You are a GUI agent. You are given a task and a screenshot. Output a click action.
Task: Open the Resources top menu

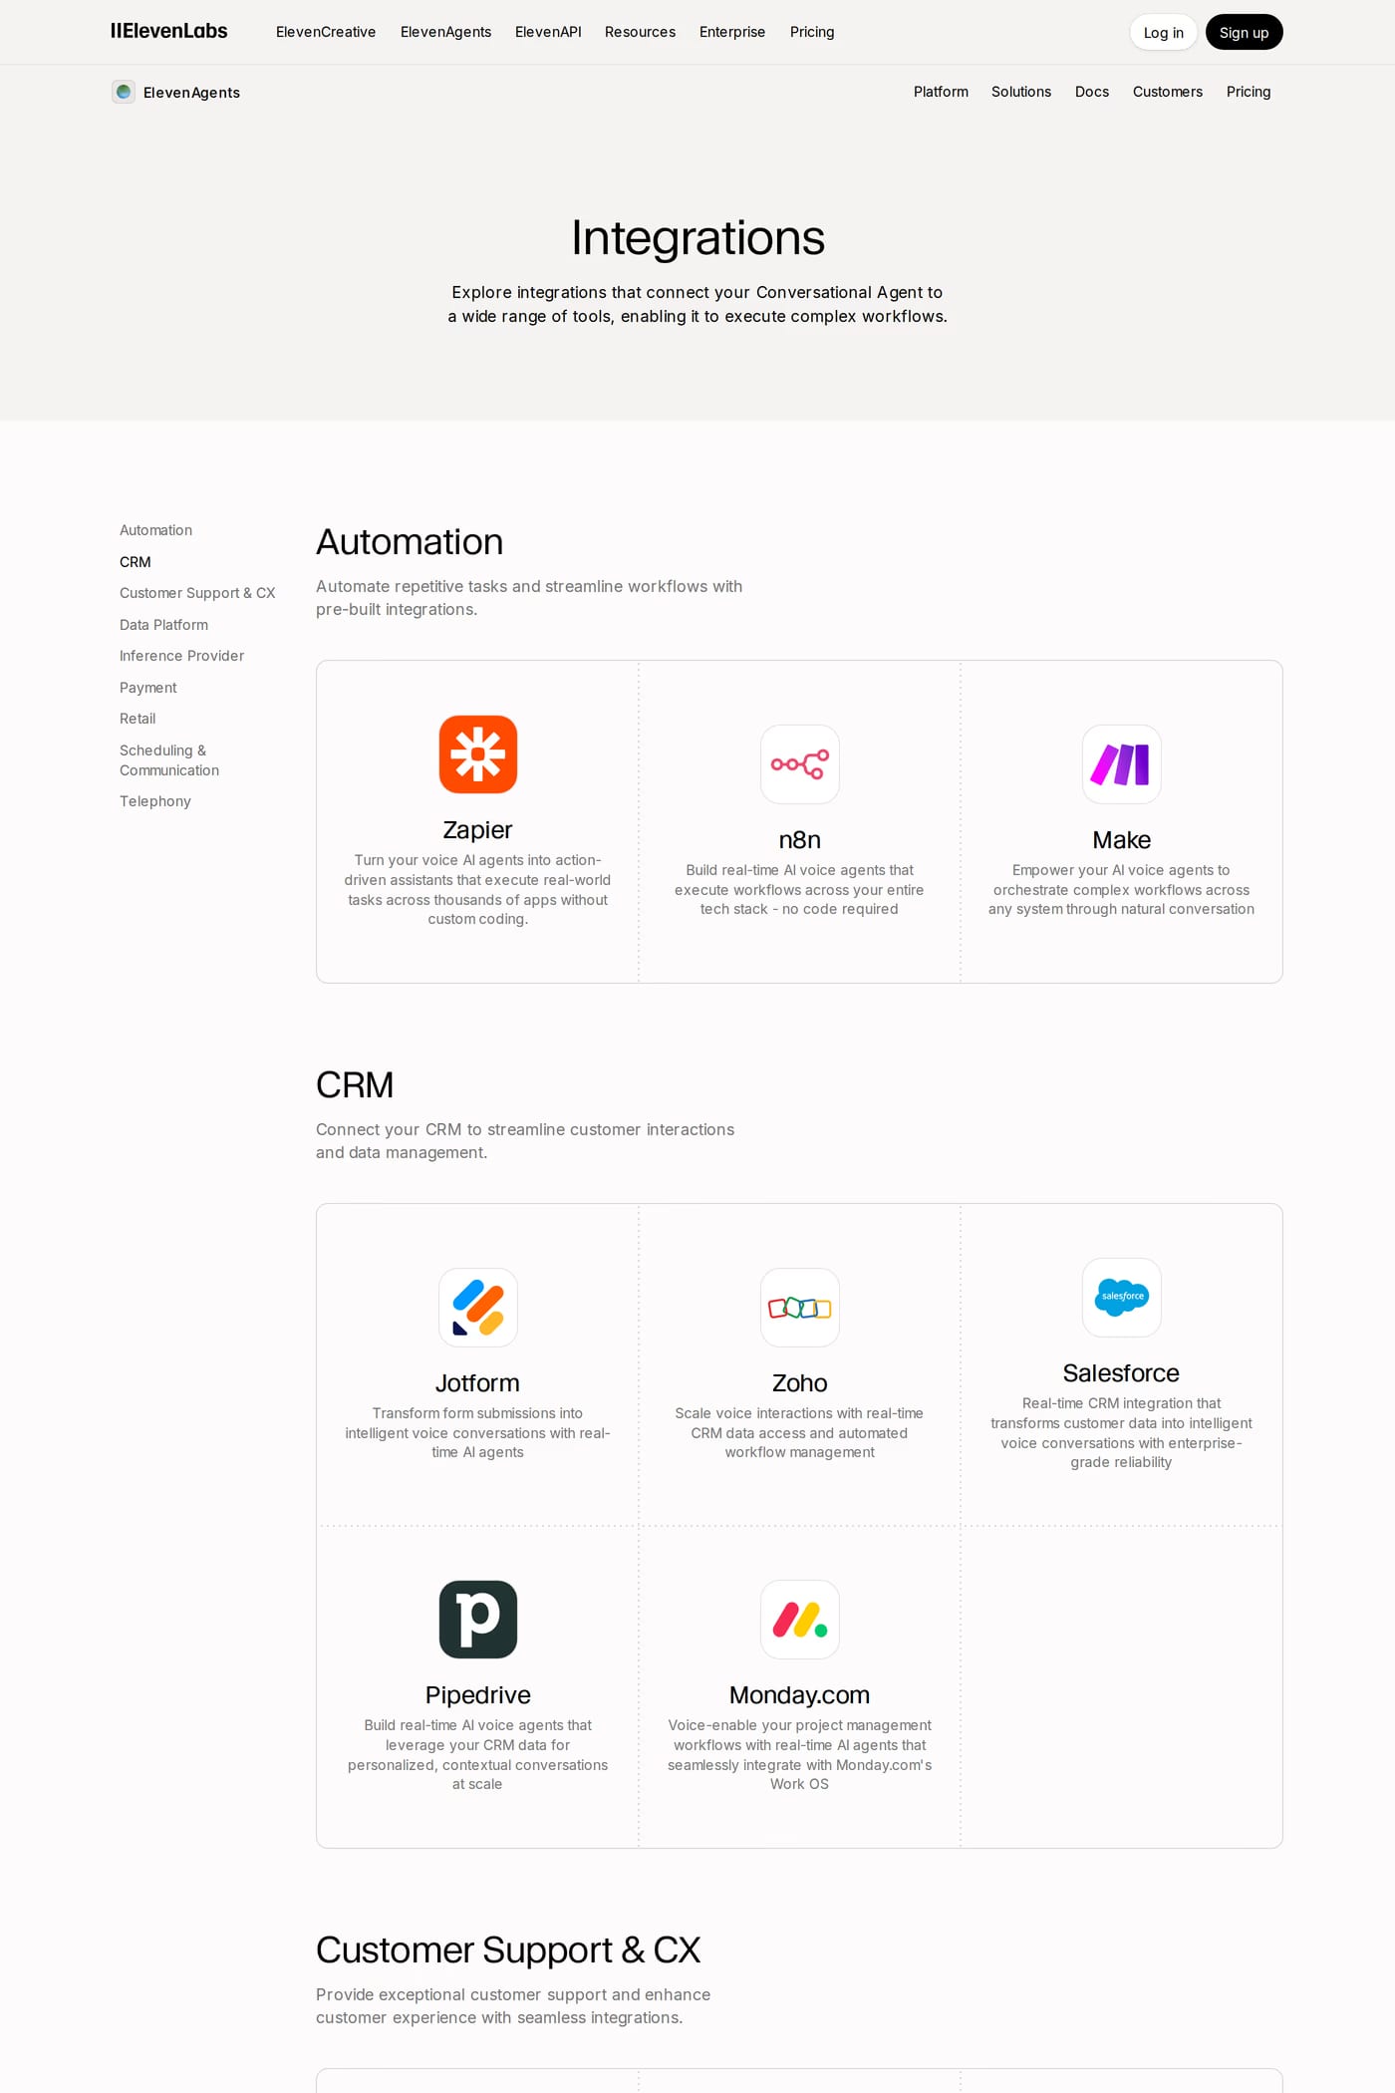(640, 32)
